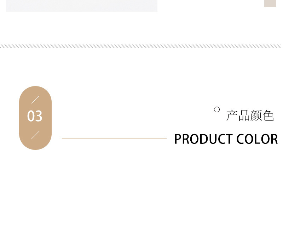Click the digit 0 in the badge

pos(31,116)
